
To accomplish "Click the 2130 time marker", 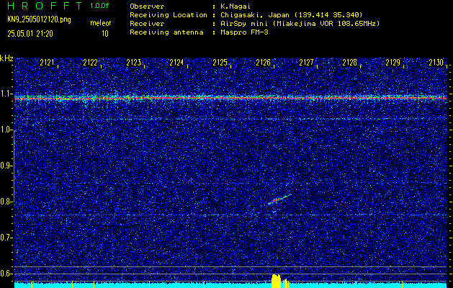I will (436, 63).
